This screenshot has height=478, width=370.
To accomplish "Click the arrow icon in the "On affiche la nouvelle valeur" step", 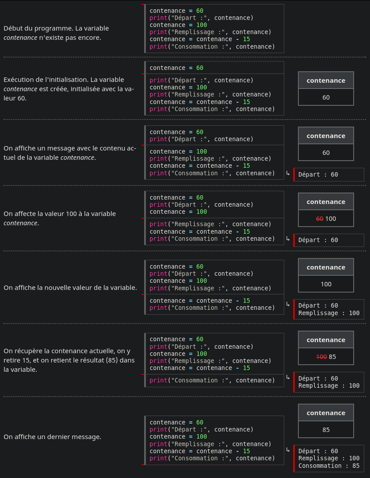I will click(x=288, y=304).
